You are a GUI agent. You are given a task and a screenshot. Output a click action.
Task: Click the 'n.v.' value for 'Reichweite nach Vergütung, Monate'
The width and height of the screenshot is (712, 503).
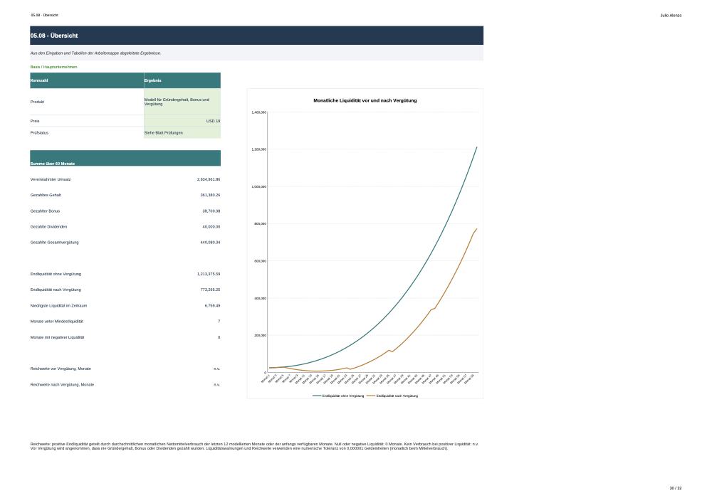click(x=217, y=385)
